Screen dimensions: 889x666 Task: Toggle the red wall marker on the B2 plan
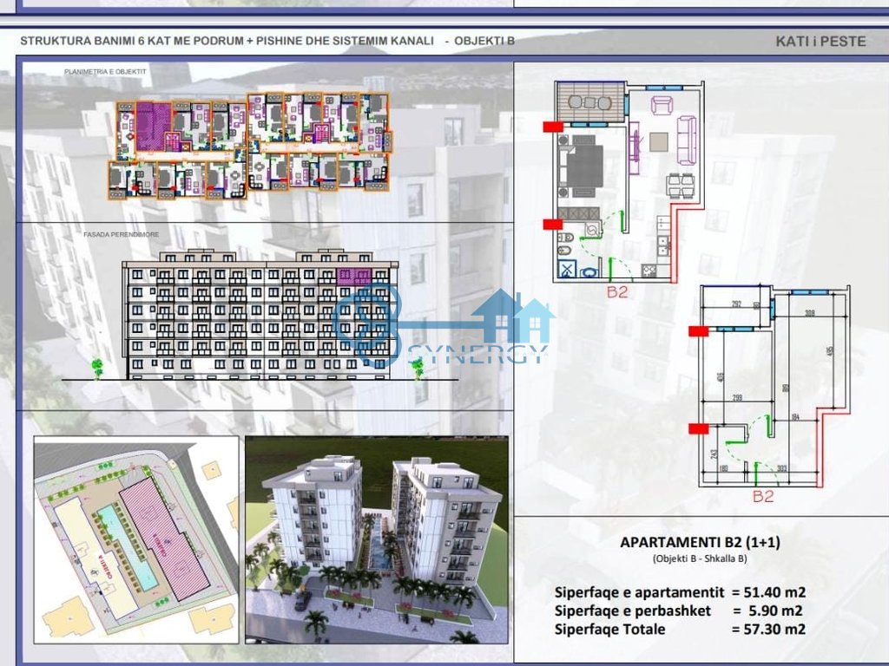tap(551, 127)
